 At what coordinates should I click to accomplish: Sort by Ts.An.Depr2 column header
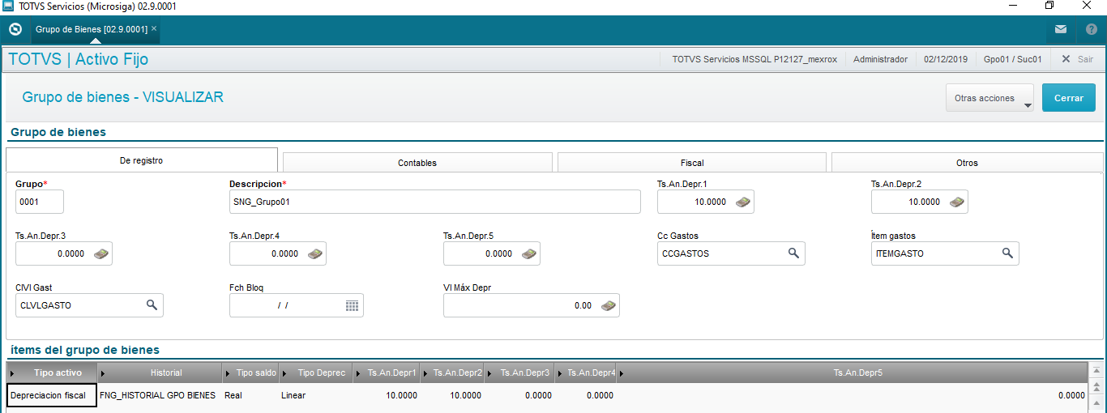452,373
